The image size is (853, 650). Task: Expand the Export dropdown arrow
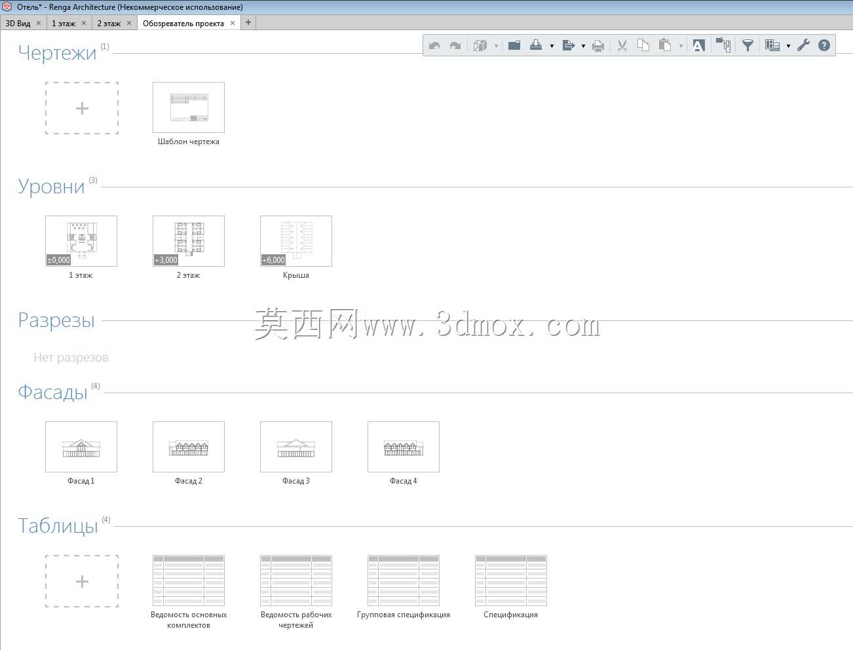[583, 46]
